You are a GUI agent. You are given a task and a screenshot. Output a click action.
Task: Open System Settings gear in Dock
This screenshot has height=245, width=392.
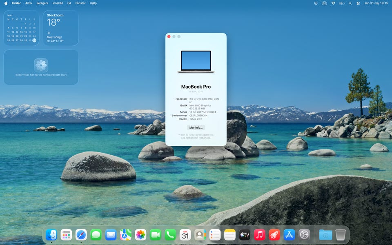pyautogui.click(x=304, y=235)
